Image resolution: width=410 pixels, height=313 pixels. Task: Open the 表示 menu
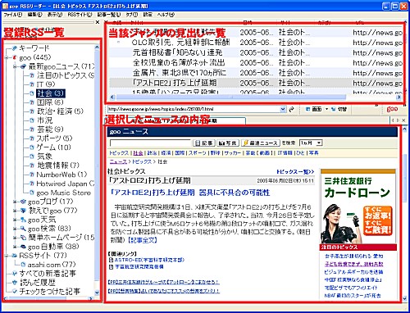[x=55, y=15]
